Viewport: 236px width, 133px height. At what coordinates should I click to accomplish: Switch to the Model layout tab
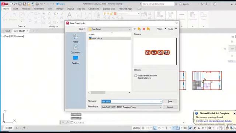pyautogui.click(x=8, y=128)
